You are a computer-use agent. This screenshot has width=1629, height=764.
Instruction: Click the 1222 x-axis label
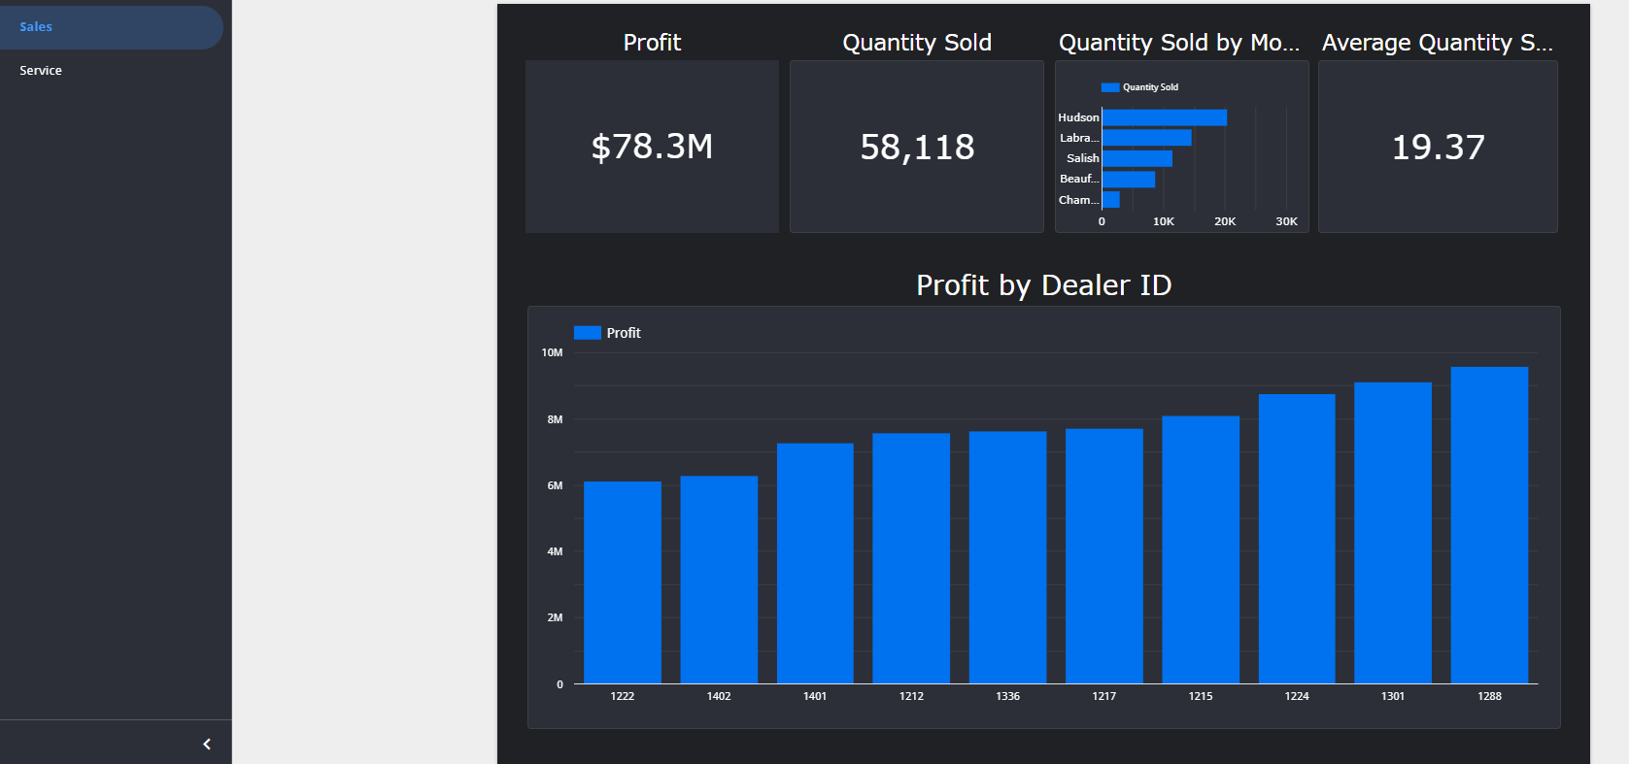(x=623, y=696)
